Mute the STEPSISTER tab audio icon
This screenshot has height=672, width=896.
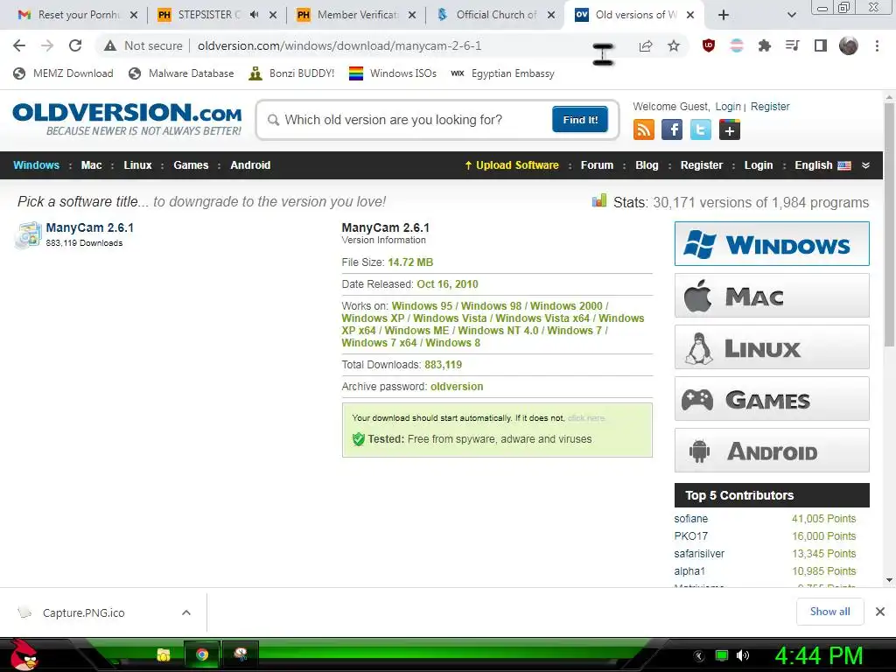(x=254, y=15)
